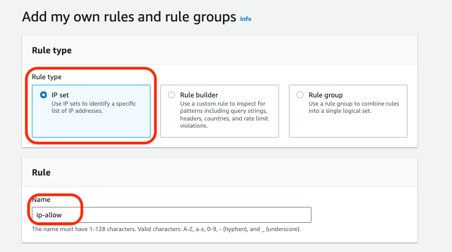Open the Info link beside the page title
This screenshot has height=252, width=452.
[245, 19]
